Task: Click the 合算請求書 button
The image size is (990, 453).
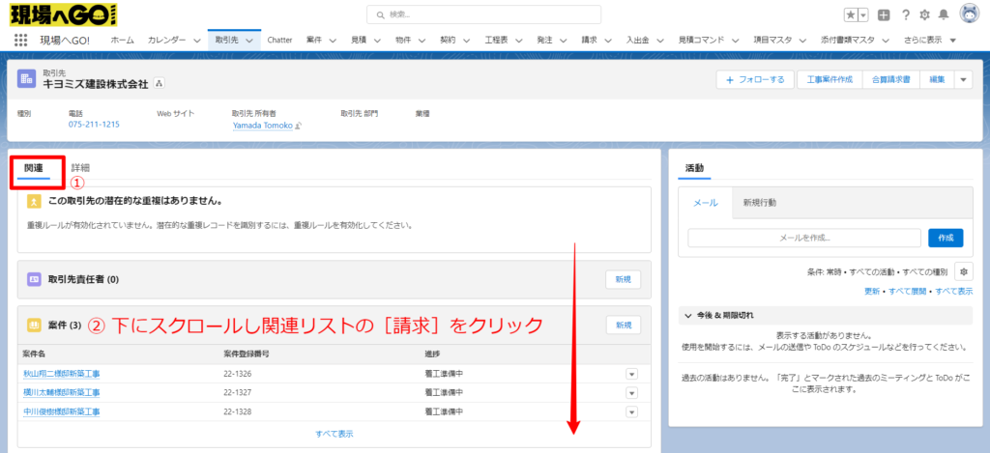Action: pos(890,79)
